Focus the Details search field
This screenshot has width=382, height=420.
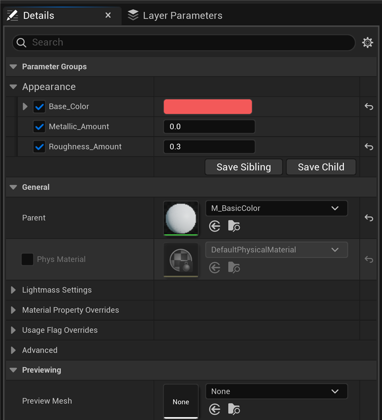pyautogui.click(x=184, y=43)
